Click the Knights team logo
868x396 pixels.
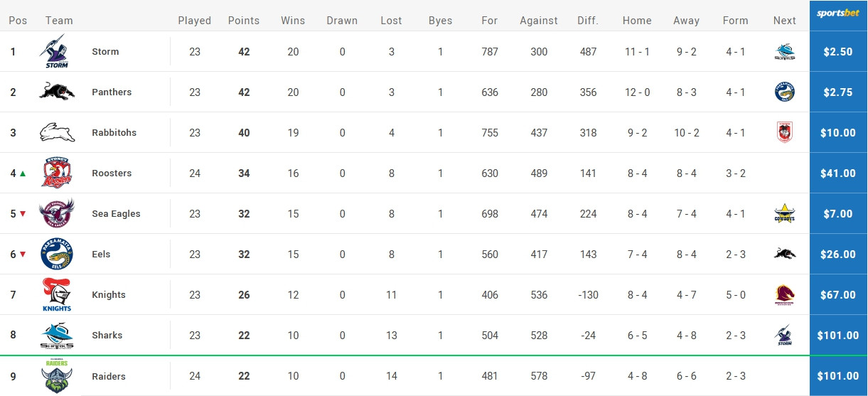57,294
